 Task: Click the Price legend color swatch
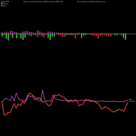2,6
